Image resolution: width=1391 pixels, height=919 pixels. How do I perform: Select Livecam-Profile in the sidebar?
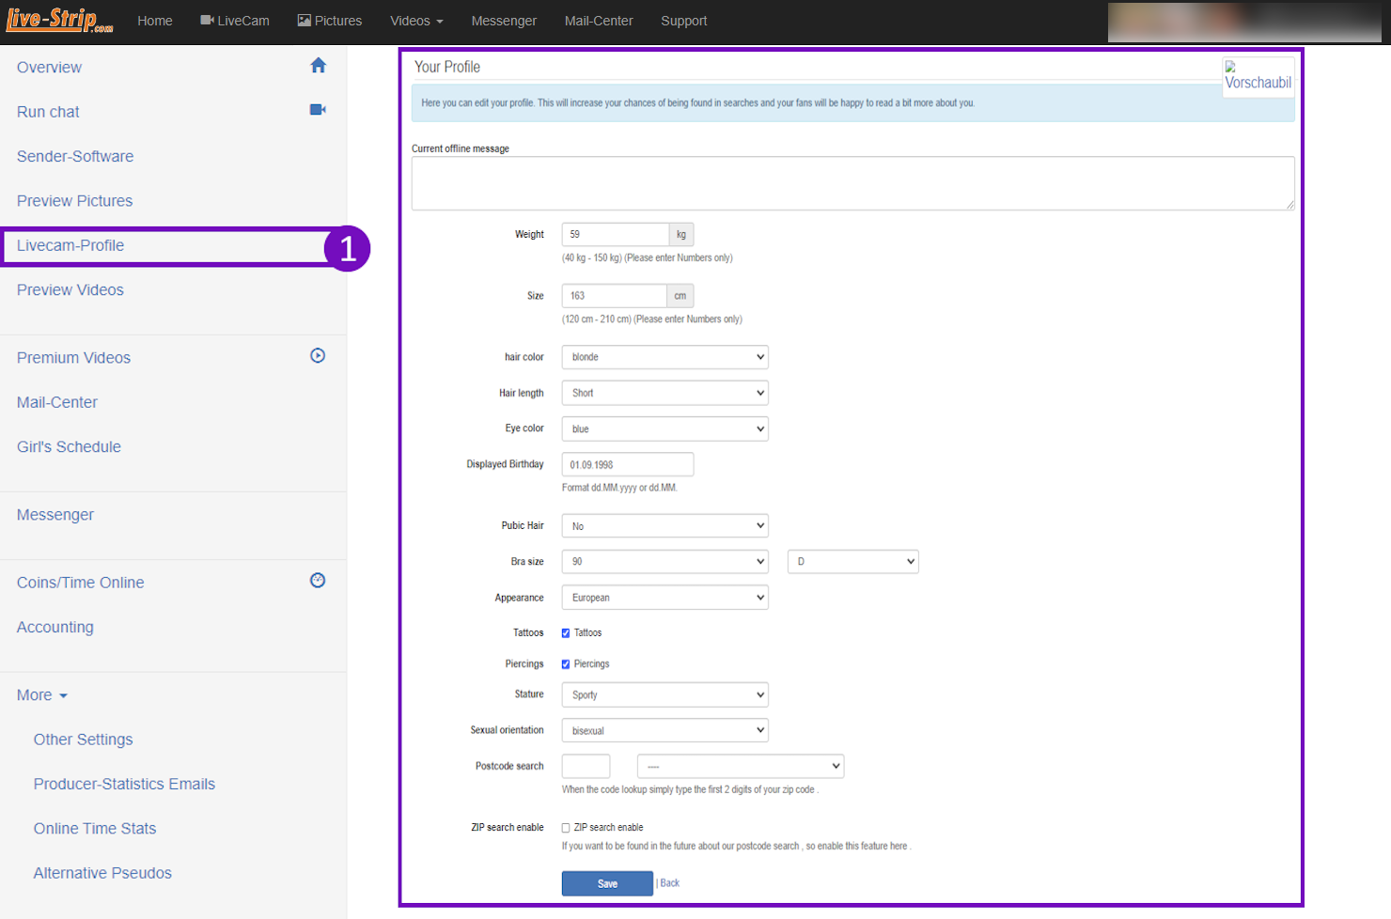[70, 245]
